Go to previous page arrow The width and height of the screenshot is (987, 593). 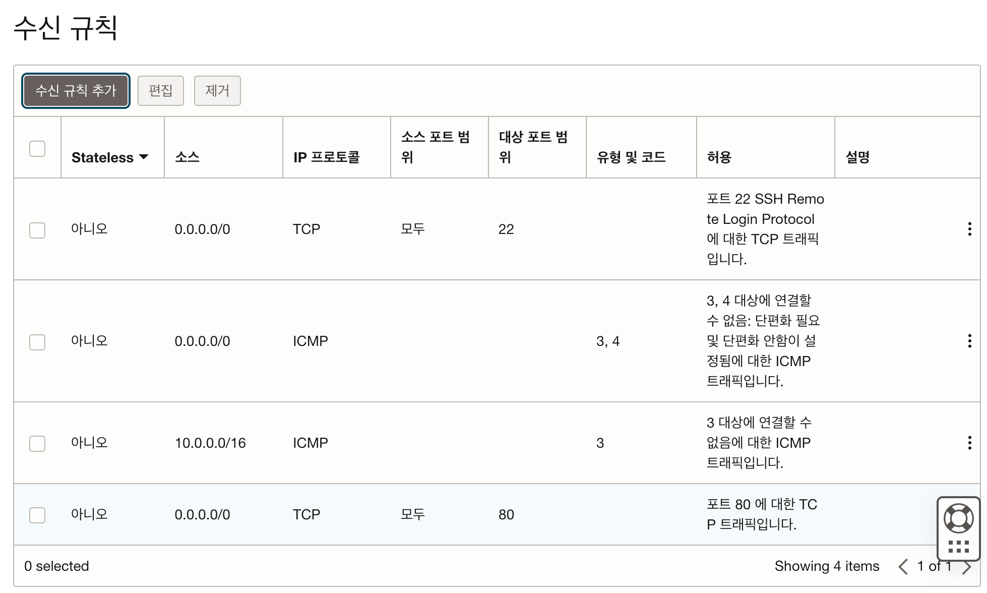[903, 566]
